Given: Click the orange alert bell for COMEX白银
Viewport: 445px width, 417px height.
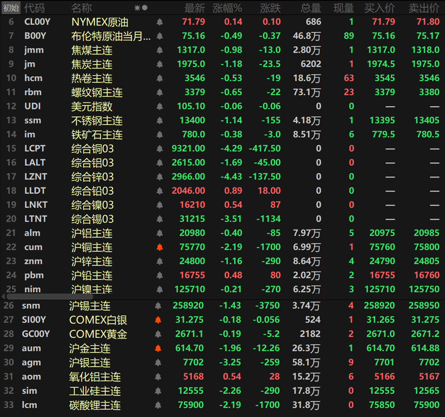Looking at the screenshot, I should pos(158,320).
